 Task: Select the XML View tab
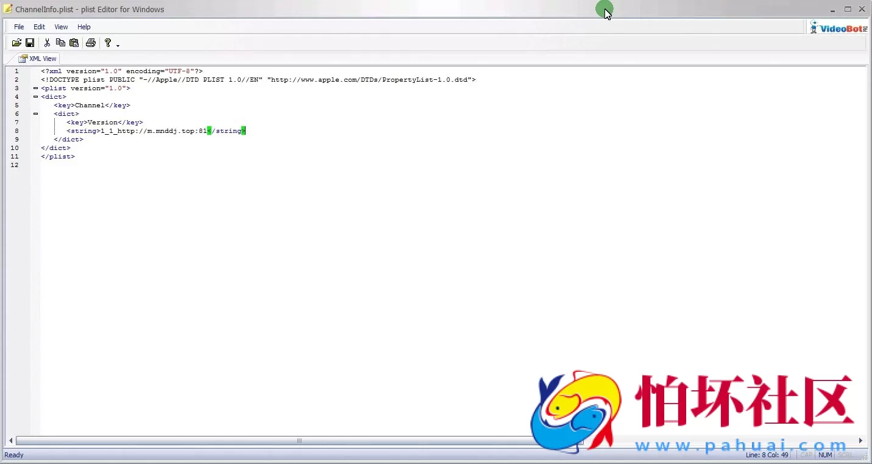38,59
